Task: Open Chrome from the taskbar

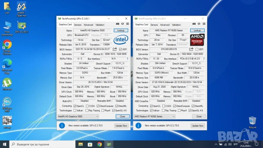Action: coord(99,144)
